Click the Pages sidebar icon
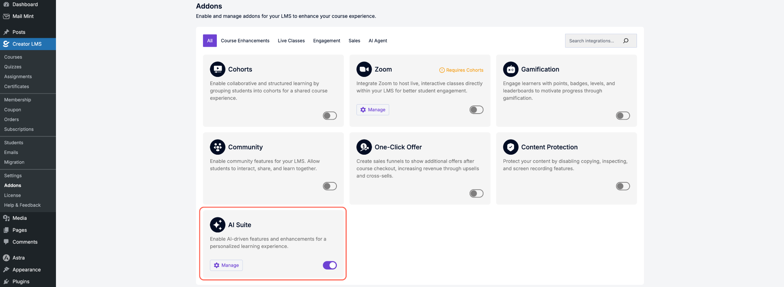Image resolution: width=784 pixels, height=287 pixels. tap(6, 230)
